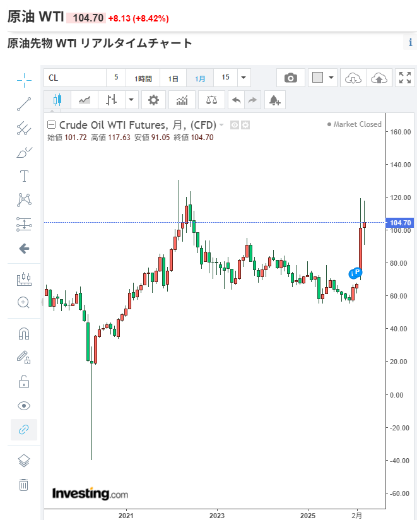Toggle magnet mode on
This screenshot has height=520, width=417.
[x=24, y=333]
